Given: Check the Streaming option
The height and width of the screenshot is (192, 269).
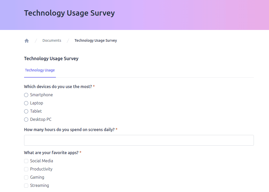Looking at the screenshot, I should (26, 186).
